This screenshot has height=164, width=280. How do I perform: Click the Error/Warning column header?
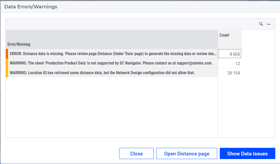coord(112,44)
